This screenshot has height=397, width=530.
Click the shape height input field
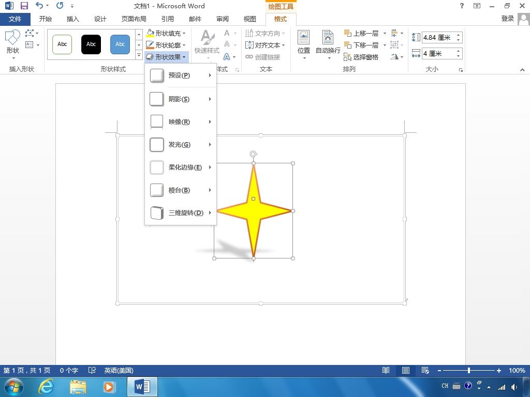(x=438, y=38)
